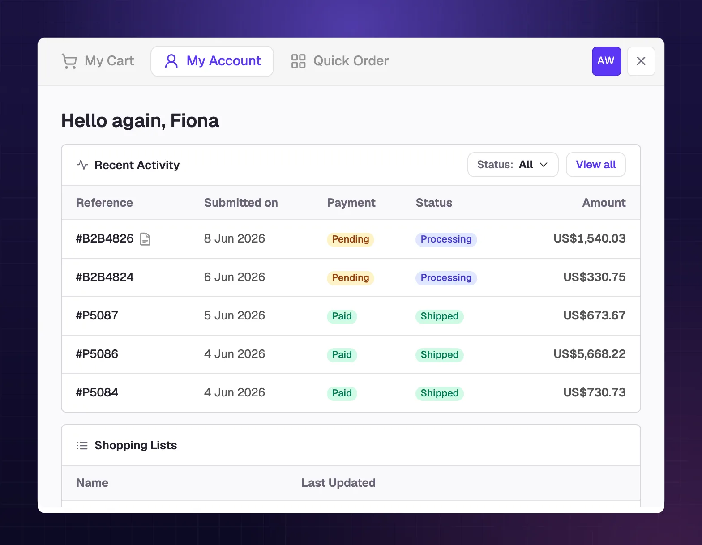Click the Shipped status for #P5084
This screenshot has width=702, height=545.
point(440,393)
